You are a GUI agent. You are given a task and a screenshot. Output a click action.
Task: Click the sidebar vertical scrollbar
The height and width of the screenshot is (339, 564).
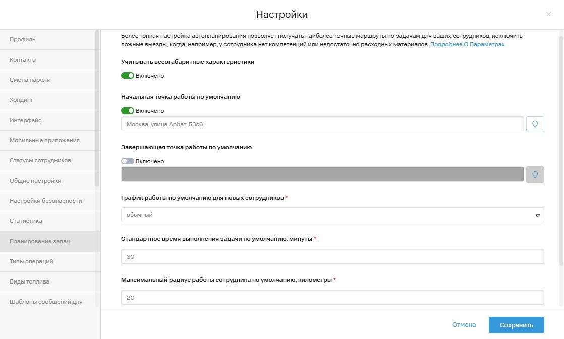[x=97, y=108]
